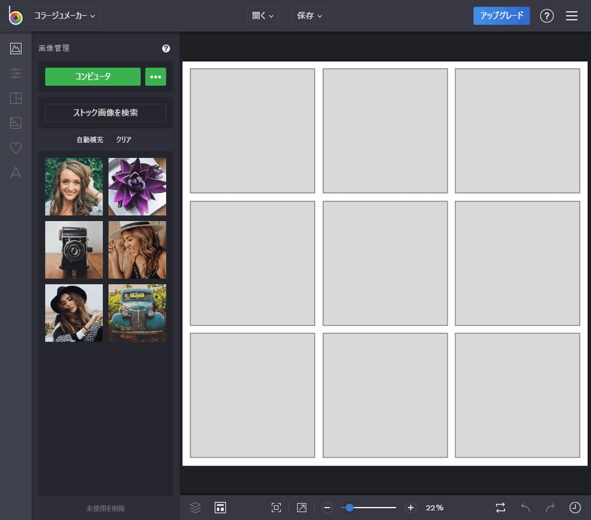Open the Patterns sidebar icon

pyautogui.click(x=16, y=123)
